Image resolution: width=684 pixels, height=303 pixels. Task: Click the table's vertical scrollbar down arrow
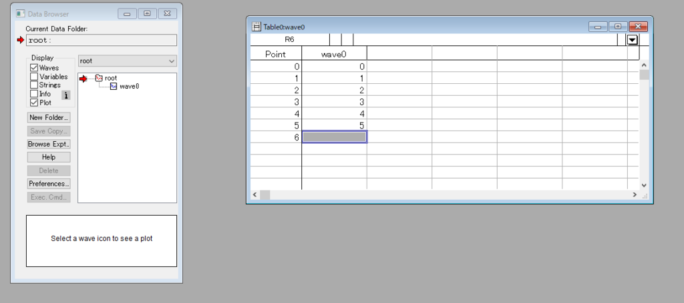pyautogui.click(x=644, y=185)
